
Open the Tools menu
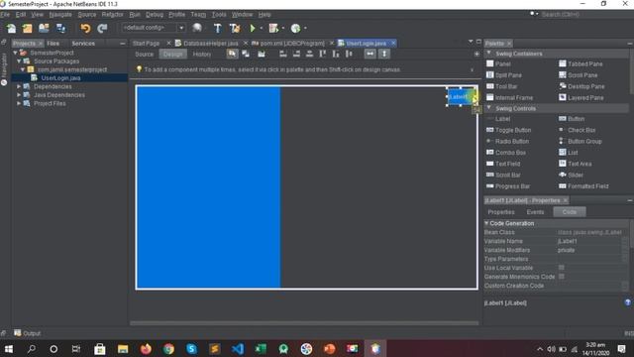(x=219, y=15)
